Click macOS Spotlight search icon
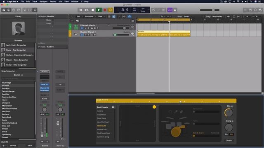Screen dimensions: 264x148 (x=251, y=2)
